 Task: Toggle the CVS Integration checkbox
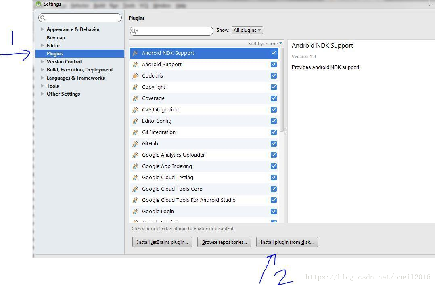point(274,110)
